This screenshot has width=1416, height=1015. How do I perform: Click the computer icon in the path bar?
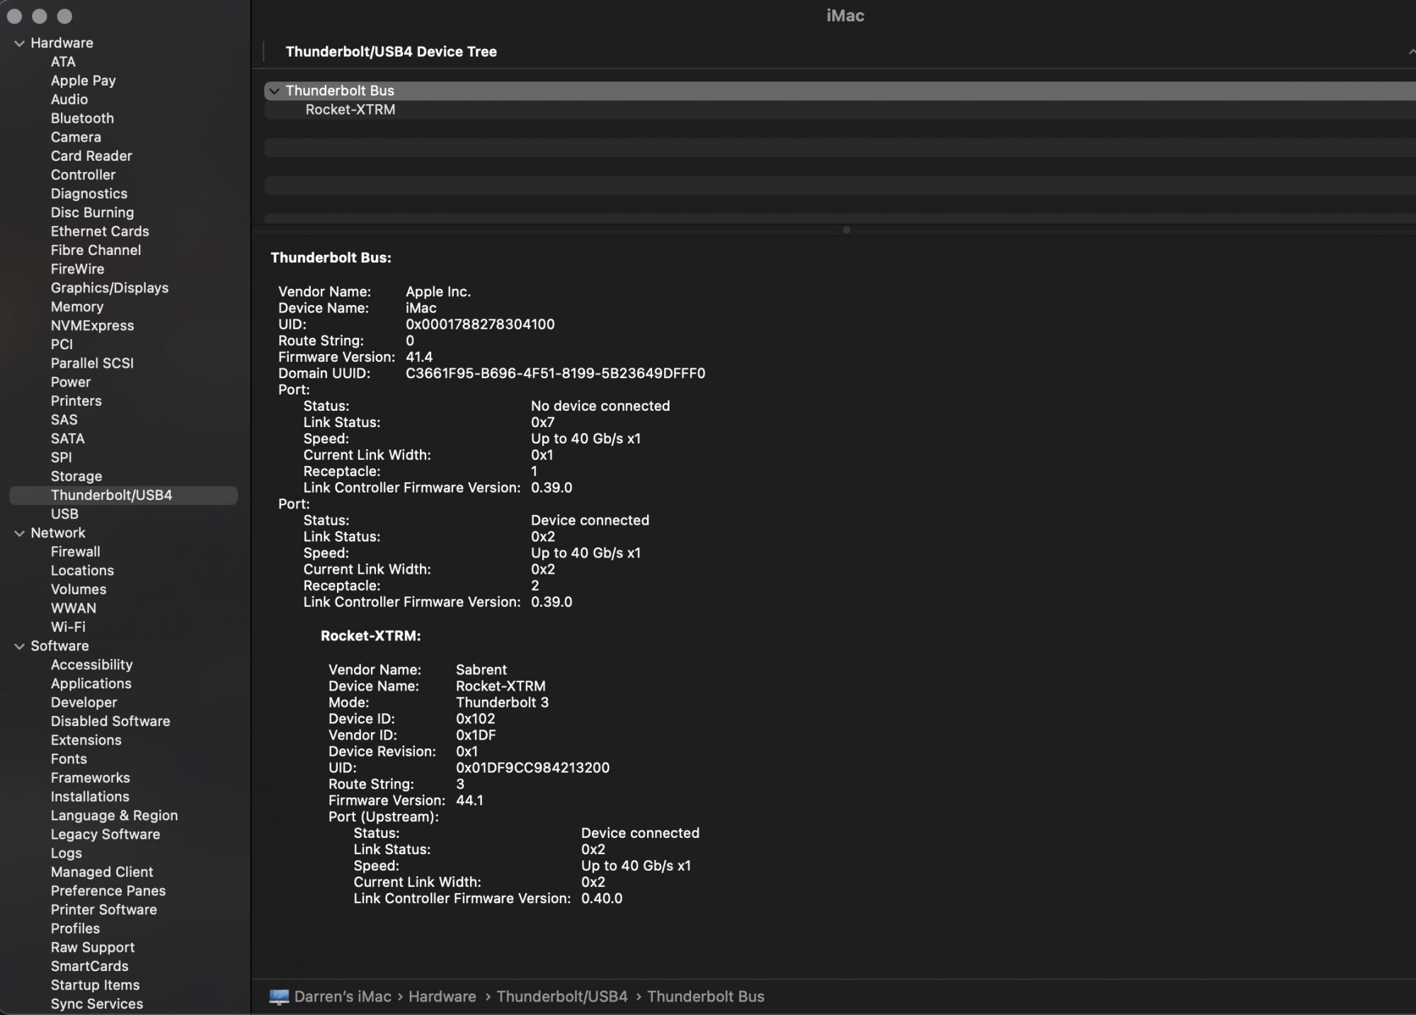coord(279,997)
